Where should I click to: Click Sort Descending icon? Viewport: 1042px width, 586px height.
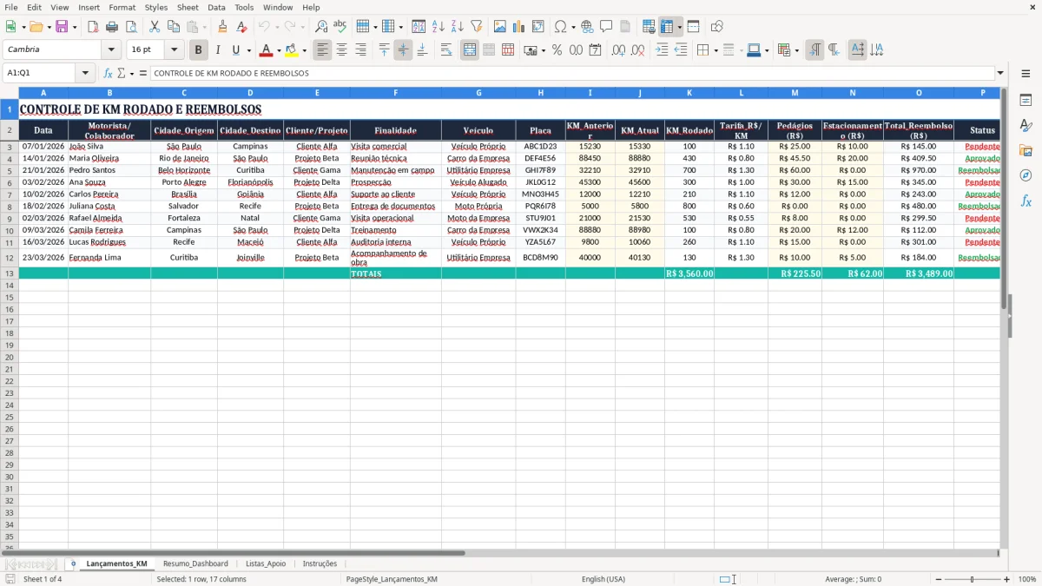(457, 27)
